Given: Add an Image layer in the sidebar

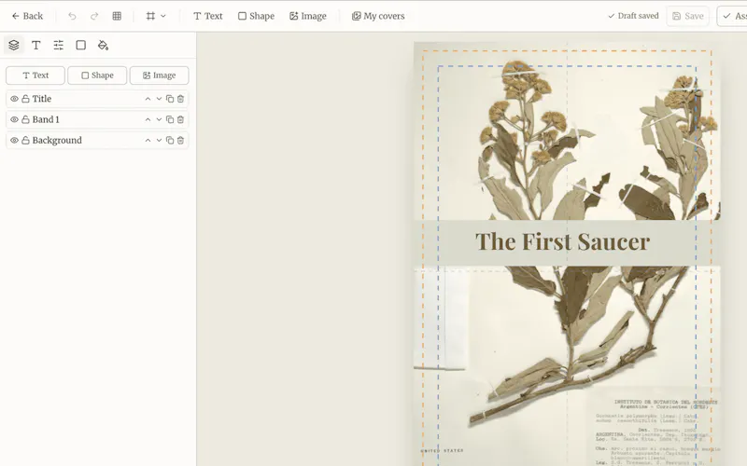Looking at the screenshot, I should tap(159, 75).
